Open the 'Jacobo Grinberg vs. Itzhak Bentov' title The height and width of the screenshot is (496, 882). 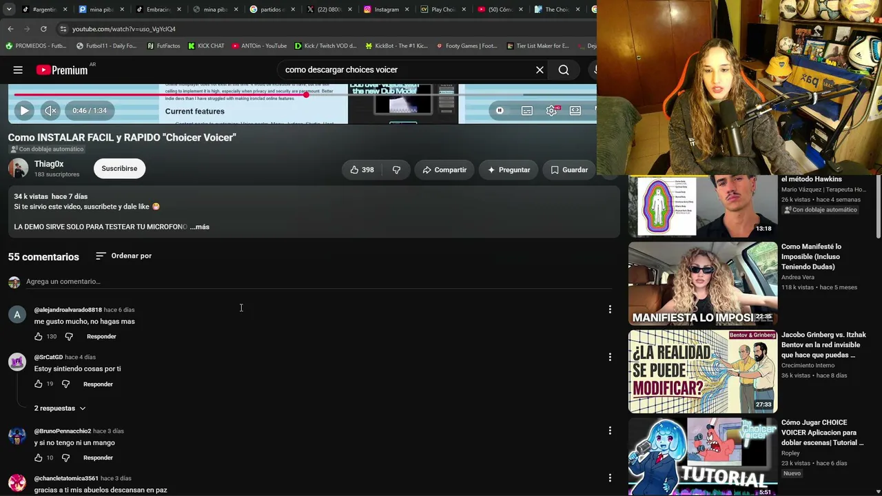click(x=823, y=345)
